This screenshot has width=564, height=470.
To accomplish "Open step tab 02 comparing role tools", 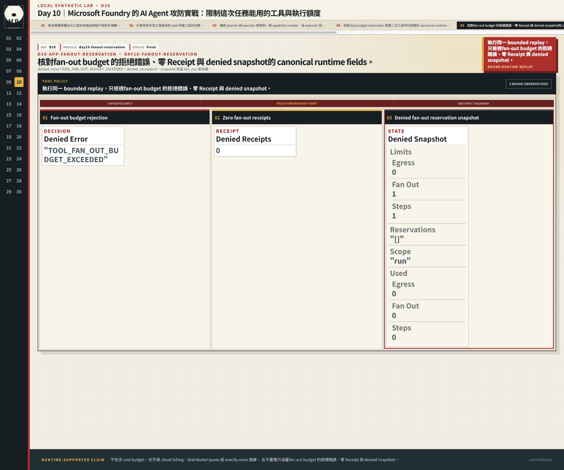I will pyautogui.click(x=166, y=25).
